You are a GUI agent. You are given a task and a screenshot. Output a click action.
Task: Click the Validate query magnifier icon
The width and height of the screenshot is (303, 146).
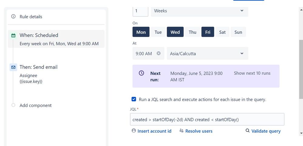pos(247,131)
